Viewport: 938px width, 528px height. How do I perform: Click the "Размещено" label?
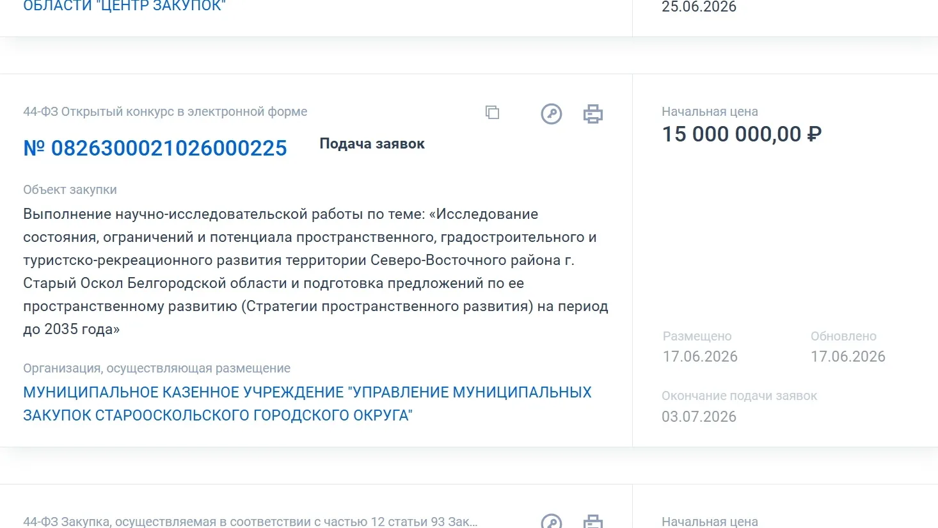[x=697, y=336]
